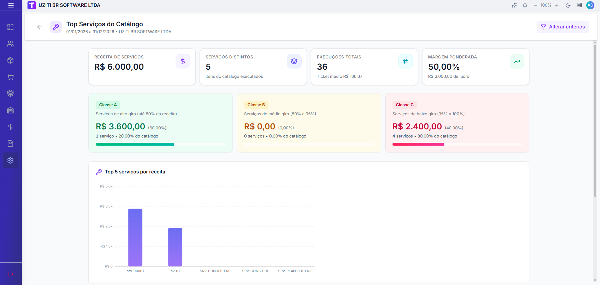Click the sparkles AI icon
This screenshot has height=285, width=600.
click(x=514, y=5)
